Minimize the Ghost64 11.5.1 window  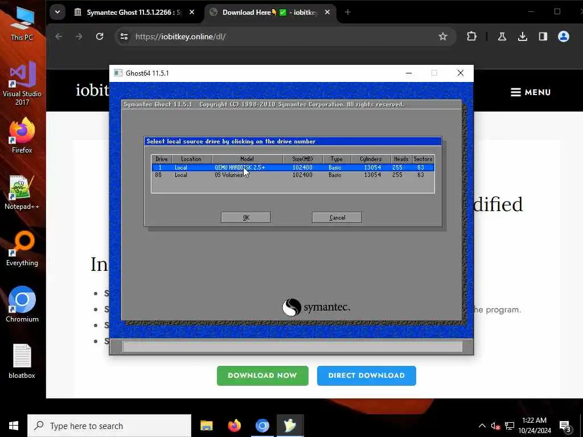click(409, 73)
